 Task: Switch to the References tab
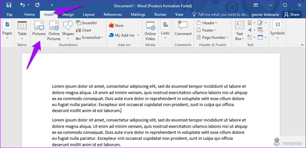(x=113, y=15)
